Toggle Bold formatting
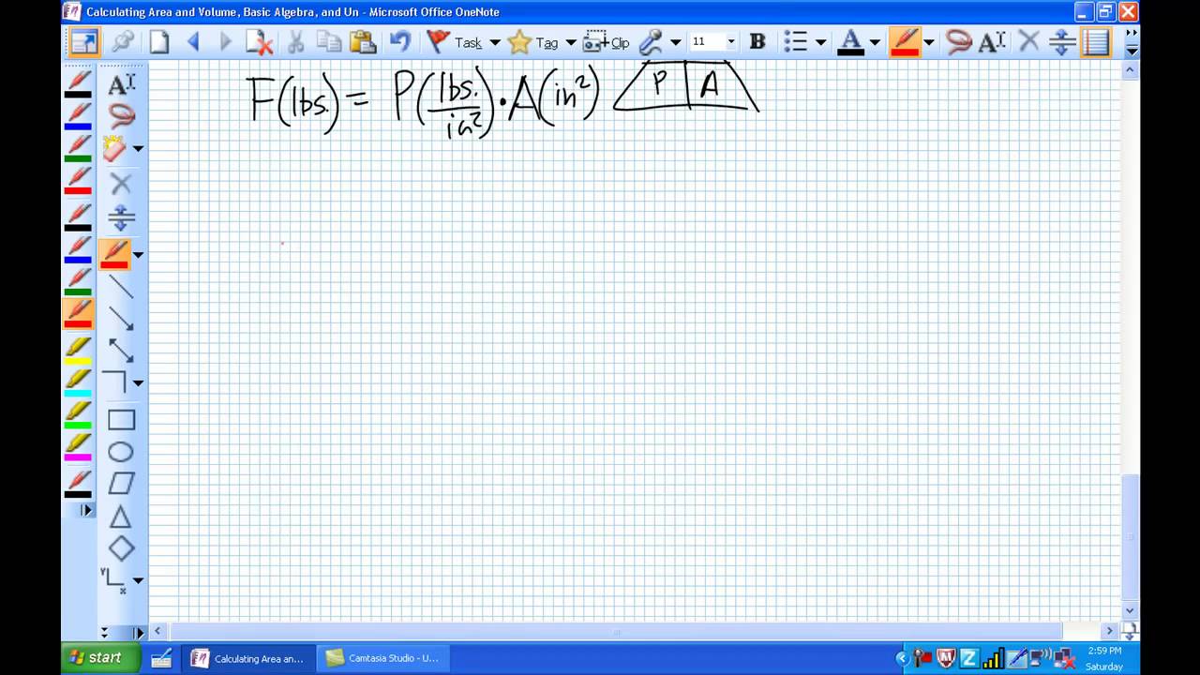 tap(757, 41)
